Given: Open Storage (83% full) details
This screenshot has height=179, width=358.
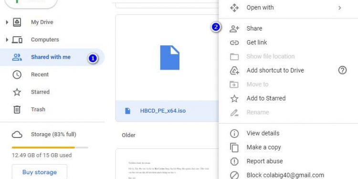Looking at the screenshot, I should [x=53, y=134].
